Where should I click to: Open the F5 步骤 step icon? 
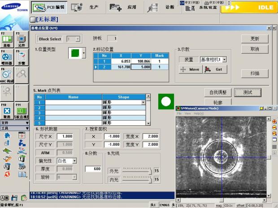22,57
